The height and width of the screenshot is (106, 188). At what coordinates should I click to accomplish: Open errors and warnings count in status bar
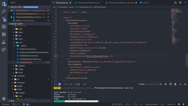[26, 104]
